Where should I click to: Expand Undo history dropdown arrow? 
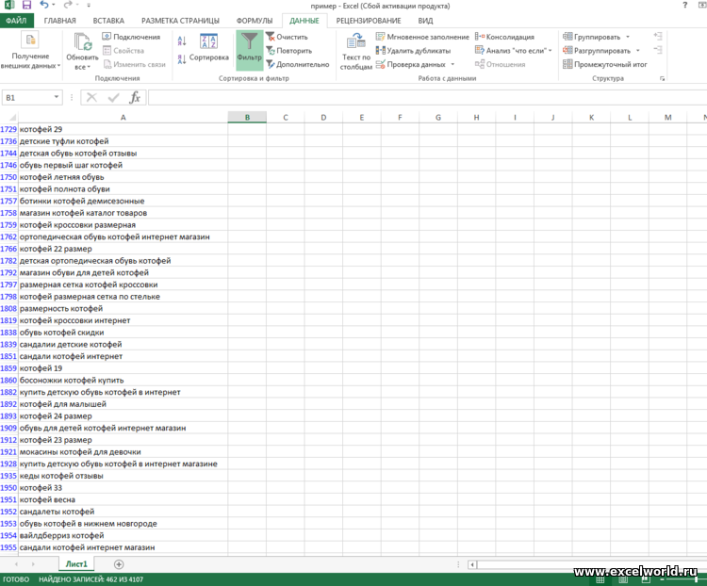pos(54,5)
